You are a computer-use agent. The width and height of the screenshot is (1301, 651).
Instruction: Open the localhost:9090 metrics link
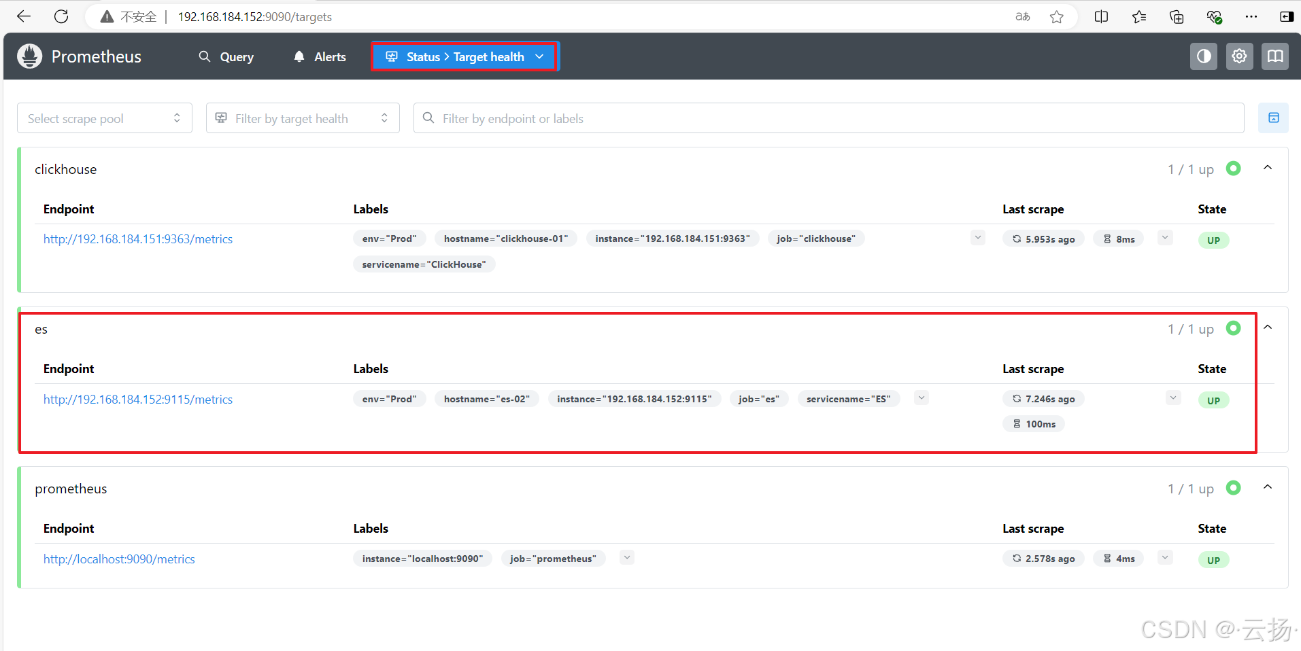click(x=119, y=559)
